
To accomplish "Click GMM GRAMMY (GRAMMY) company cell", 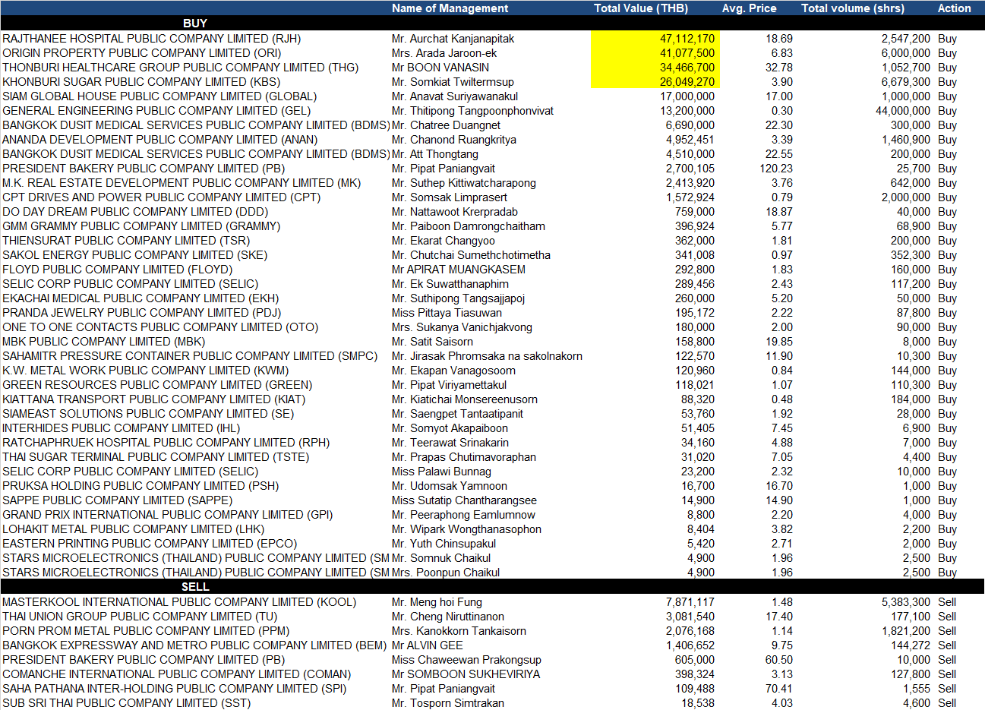I will [141, 226].
